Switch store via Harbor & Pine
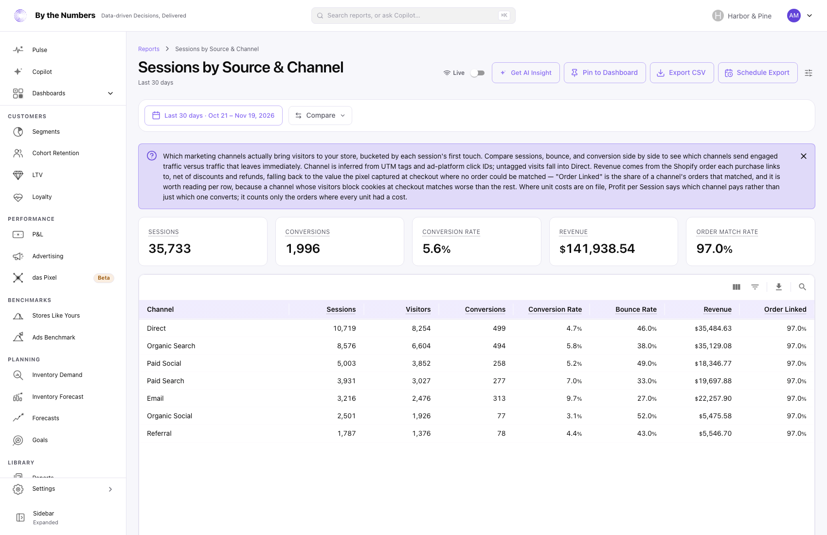This screenshot has height=535, width=827. pos(742,16)
